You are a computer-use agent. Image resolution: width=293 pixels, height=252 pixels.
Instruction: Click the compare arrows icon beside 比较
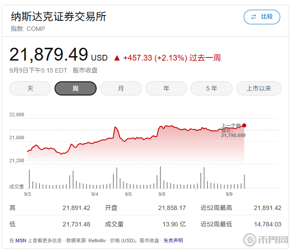pyautogui.click(x=254, y=17)
